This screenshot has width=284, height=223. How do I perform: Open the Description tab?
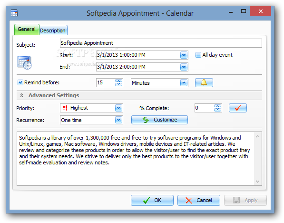(53, 30)
